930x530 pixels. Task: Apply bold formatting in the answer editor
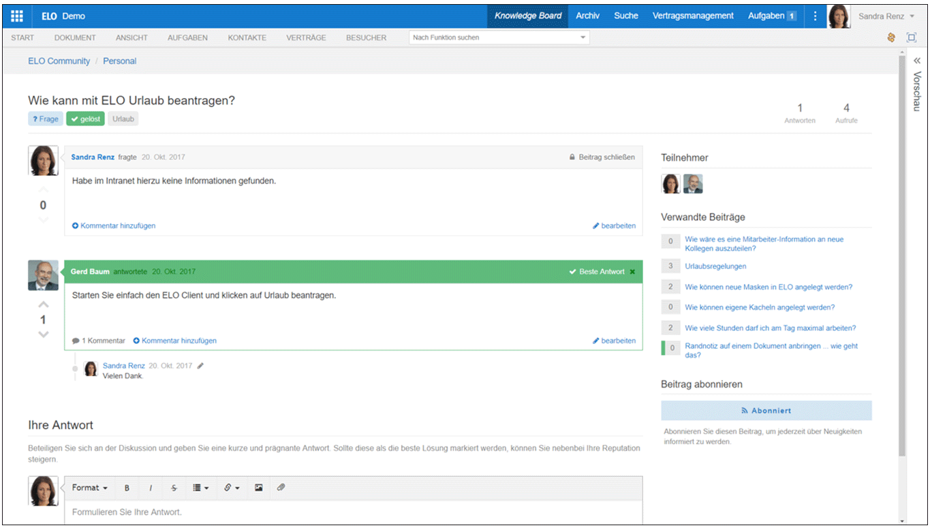click(127, 488)
